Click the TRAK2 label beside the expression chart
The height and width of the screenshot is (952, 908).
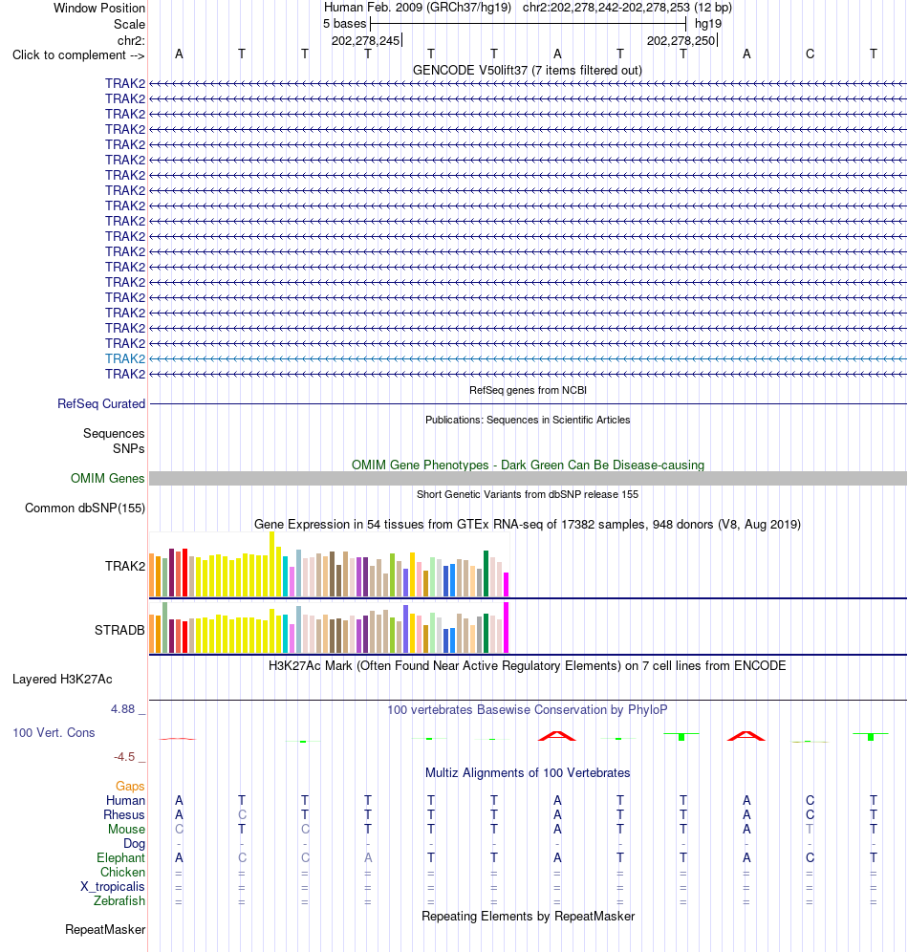(x=125, y=567)
